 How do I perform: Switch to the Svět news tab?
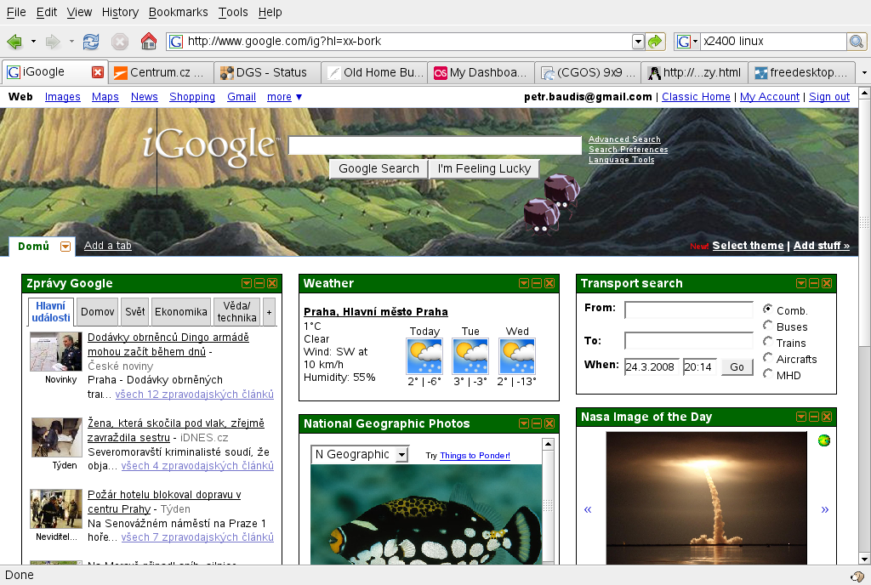click(135, 312)
